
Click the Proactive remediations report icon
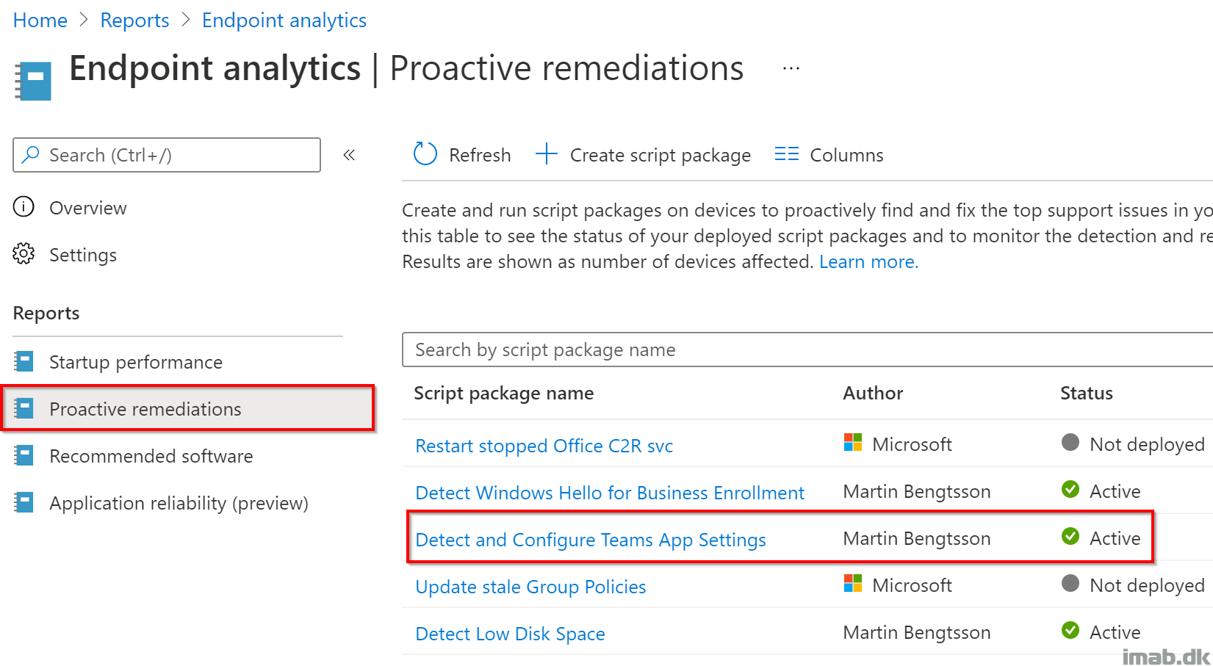click(x=24, y=408)
